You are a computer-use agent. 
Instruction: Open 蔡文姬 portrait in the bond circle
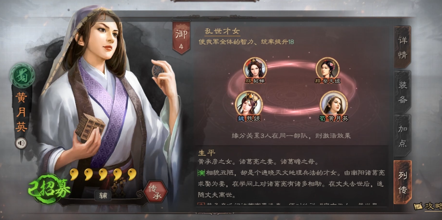327,68
